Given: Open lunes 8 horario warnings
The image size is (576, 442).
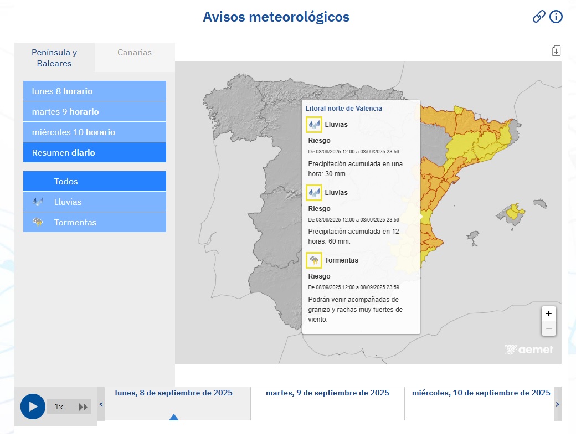Looking at the screenshot, I should pyautogui.click(x=94, y=91).
